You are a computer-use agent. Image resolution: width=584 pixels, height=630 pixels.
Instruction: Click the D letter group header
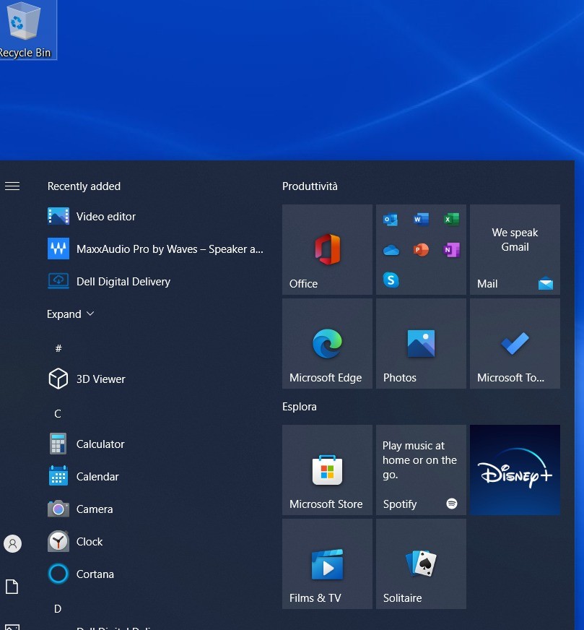coord(58,609)
